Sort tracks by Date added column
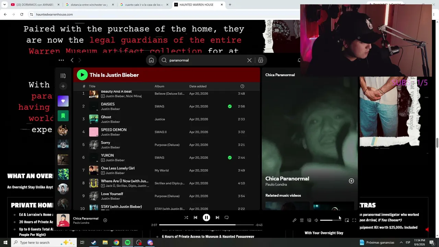This screenshot has width=439, height=247. pyautogui.click(x=198, y=86)
